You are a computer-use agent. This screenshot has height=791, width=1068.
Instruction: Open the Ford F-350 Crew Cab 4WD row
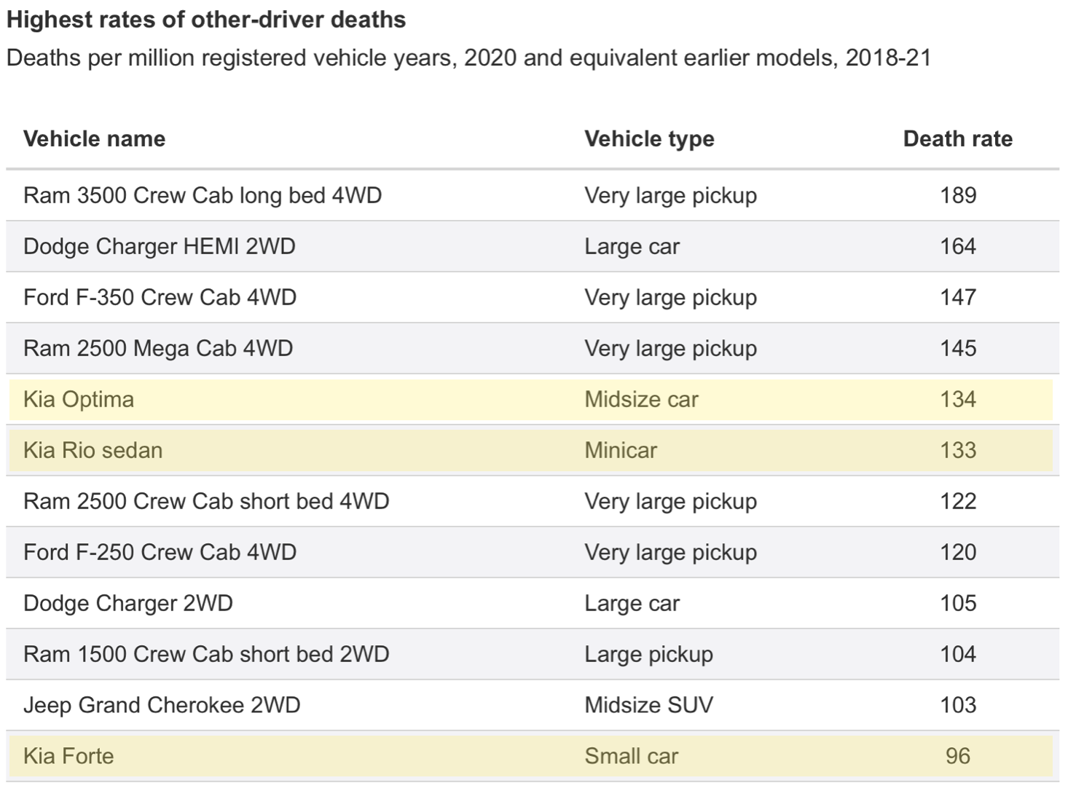point(160,297)
